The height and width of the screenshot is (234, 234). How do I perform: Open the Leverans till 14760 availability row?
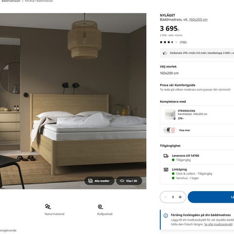tap(197, 157)
